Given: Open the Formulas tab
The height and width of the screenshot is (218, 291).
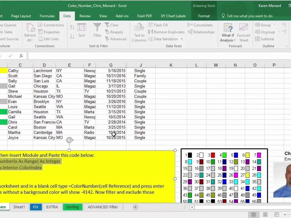Looking at the screenshot, I should tap(47, 16).
